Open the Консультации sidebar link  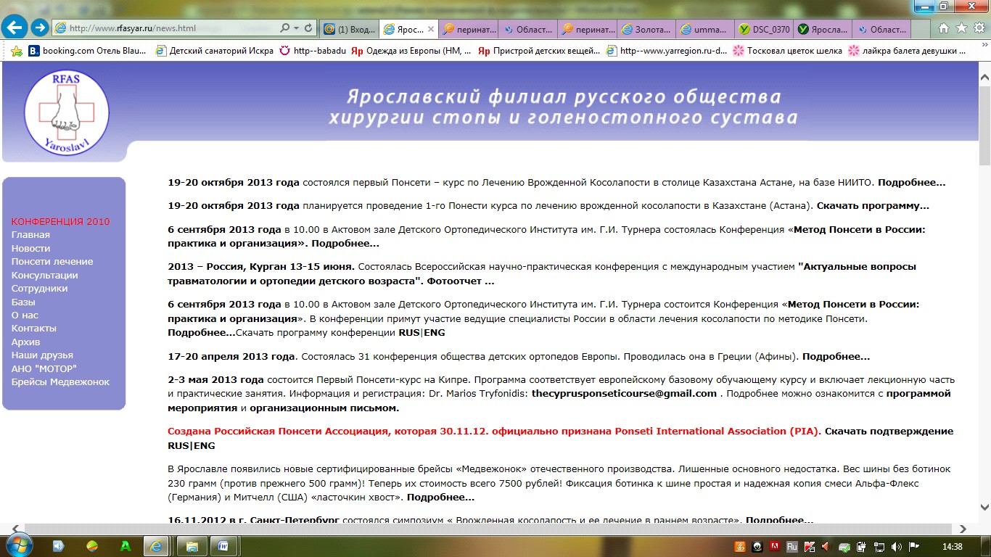point(44,275)
